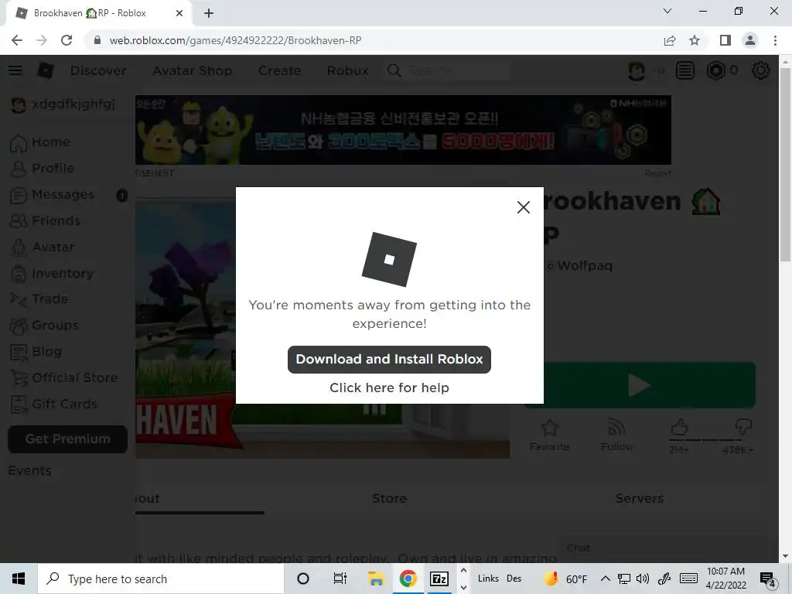
Task: Open Blog in the sidebar
Action: [x=36, y=352]
